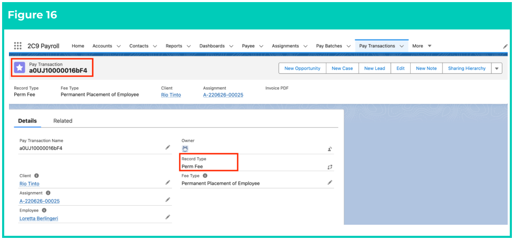This screenshot has width=514, height=240.
Task: Click the Sharing Hierarchy button
Action: coord(467,68)
